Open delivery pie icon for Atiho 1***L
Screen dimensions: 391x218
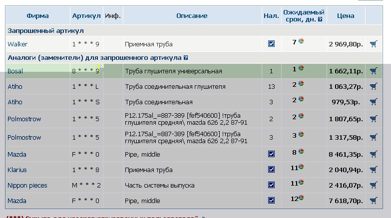(x=301, y=83)
